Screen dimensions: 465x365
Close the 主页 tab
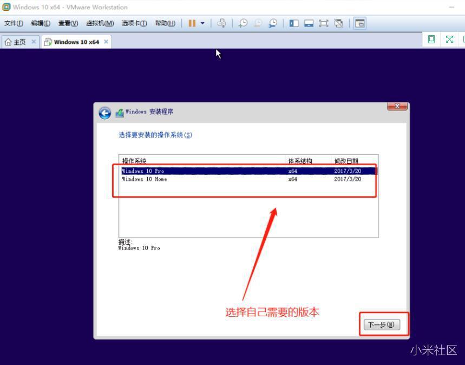tap(34, 42)
